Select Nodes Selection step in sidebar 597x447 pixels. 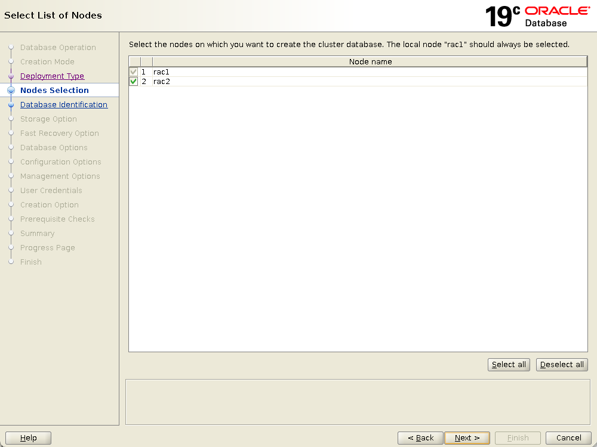point(54,91)
